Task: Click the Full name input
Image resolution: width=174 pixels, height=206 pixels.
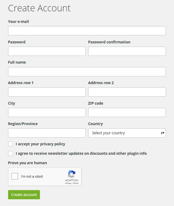Action: point(87,72)
